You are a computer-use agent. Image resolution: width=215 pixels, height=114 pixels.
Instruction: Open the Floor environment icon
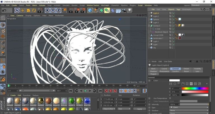coord(118,11)
